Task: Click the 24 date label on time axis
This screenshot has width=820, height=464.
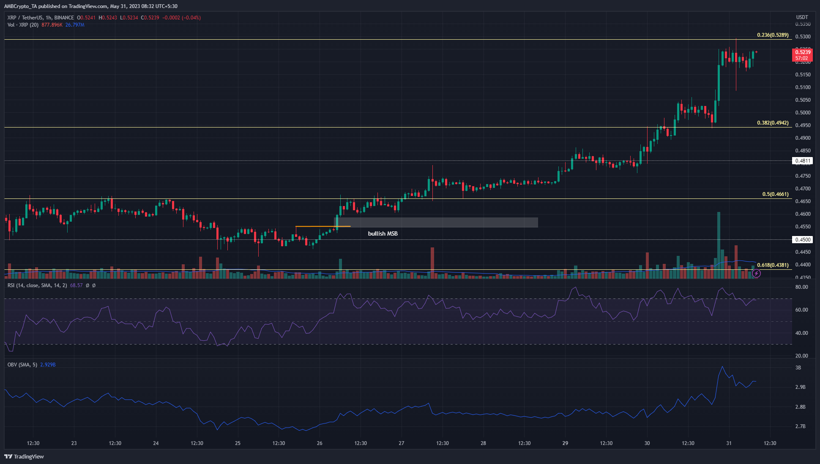Action: pos(156,443)
